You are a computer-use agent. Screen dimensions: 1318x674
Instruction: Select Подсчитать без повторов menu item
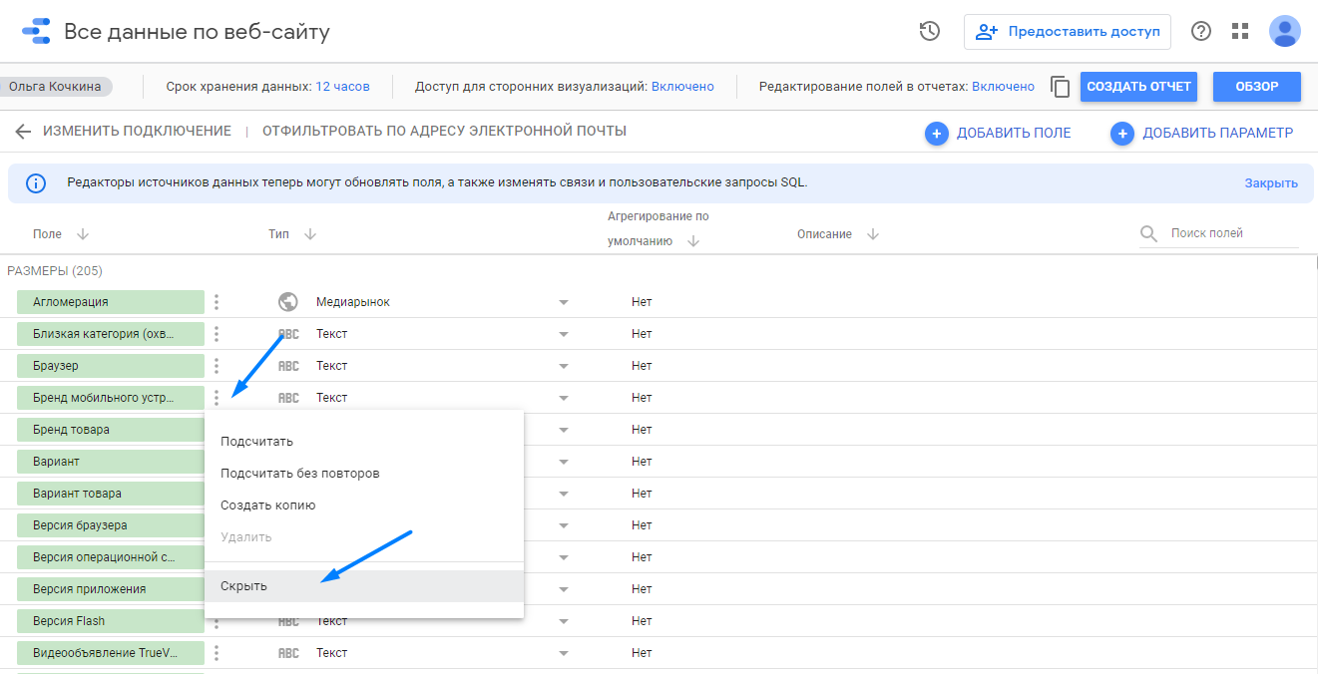point(299,474)
